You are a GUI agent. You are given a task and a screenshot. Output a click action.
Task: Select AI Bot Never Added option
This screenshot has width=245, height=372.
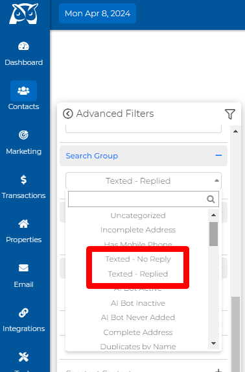(138, 317)
